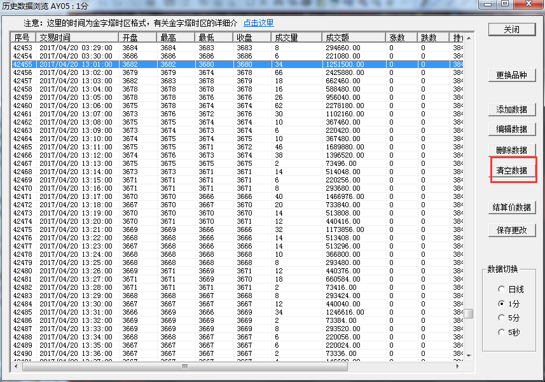Click the 关闭 button
The height and width of the screenshot is (382, 545).
pyautogui.click(x=511, y=29)
